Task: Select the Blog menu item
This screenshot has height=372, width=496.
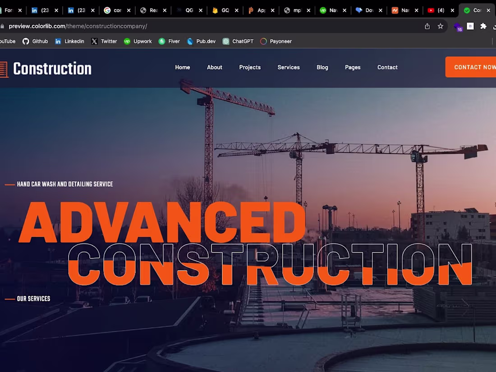Action: point(322,67)
